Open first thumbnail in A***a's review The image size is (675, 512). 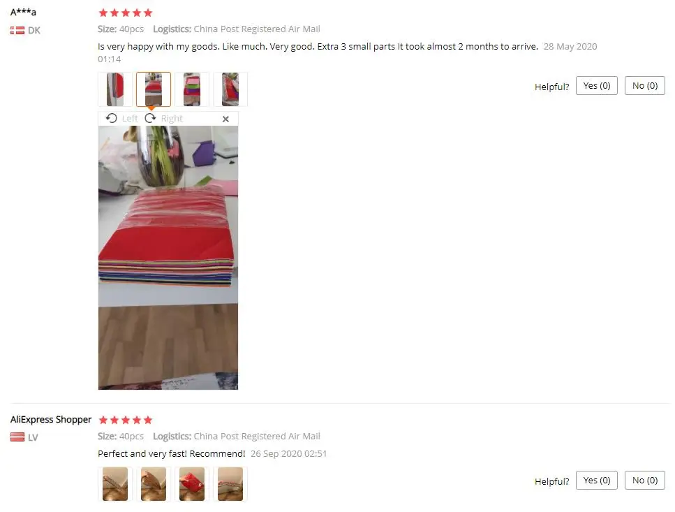115,89
